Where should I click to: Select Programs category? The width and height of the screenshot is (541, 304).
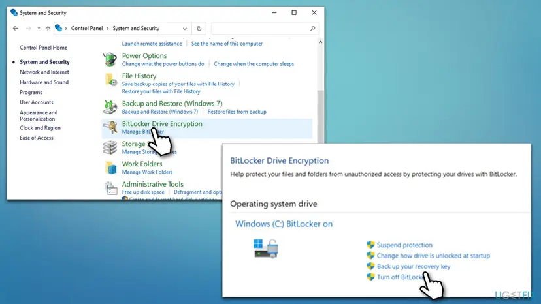[31, 93]
